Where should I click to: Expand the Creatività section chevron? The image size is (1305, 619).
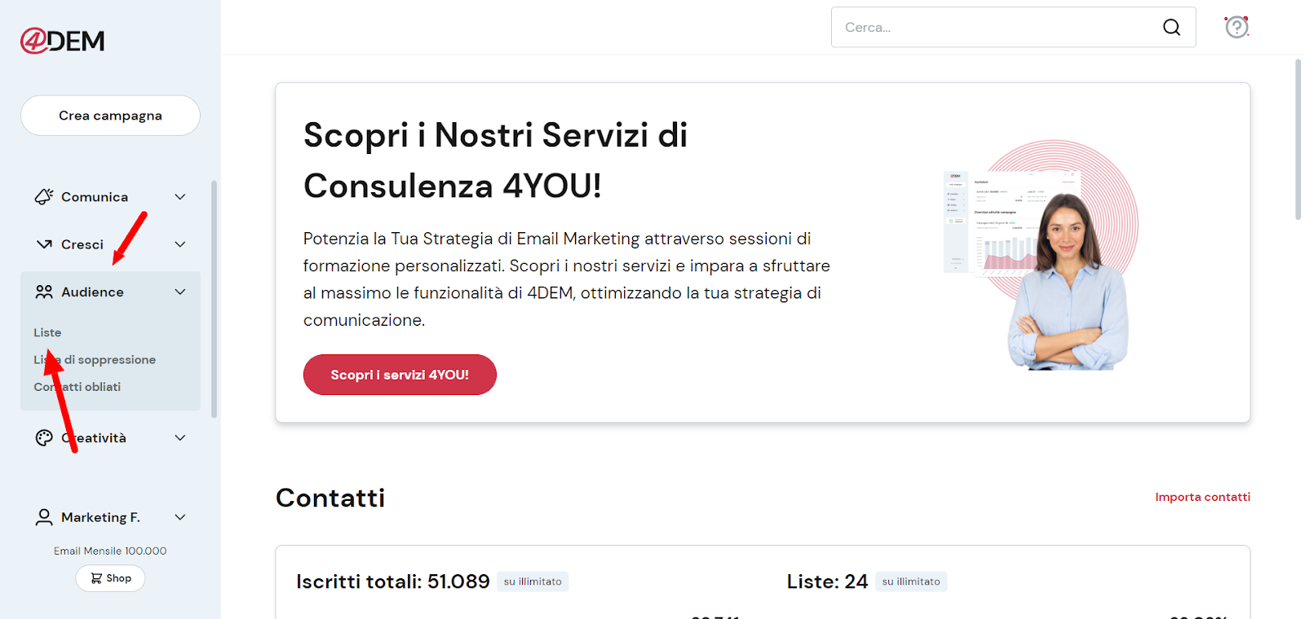[180, 438]
